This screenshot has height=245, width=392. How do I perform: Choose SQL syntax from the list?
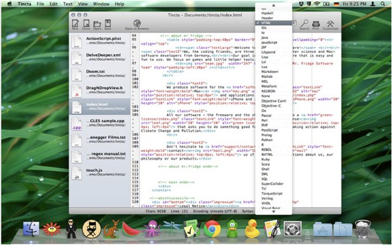click(x=274, y=179)
